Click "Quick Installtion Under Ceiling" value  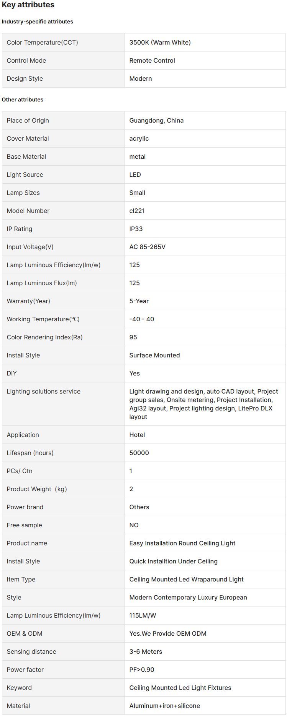173,562
